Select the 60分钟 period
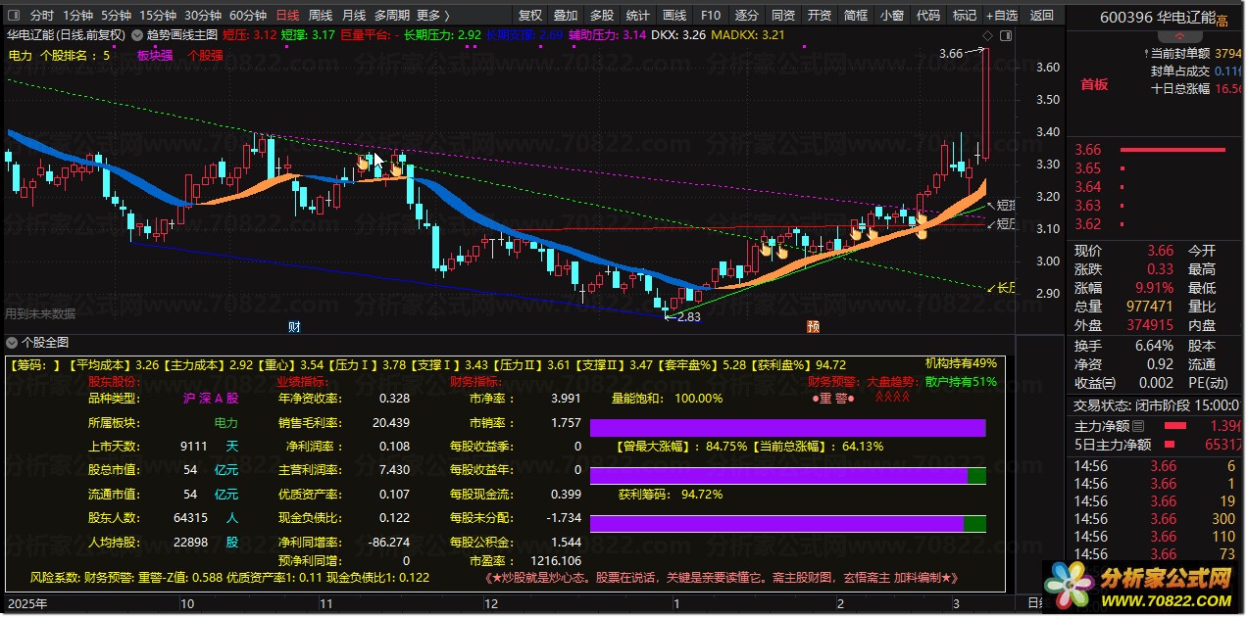1248x617 pixels. coord(248,16)
